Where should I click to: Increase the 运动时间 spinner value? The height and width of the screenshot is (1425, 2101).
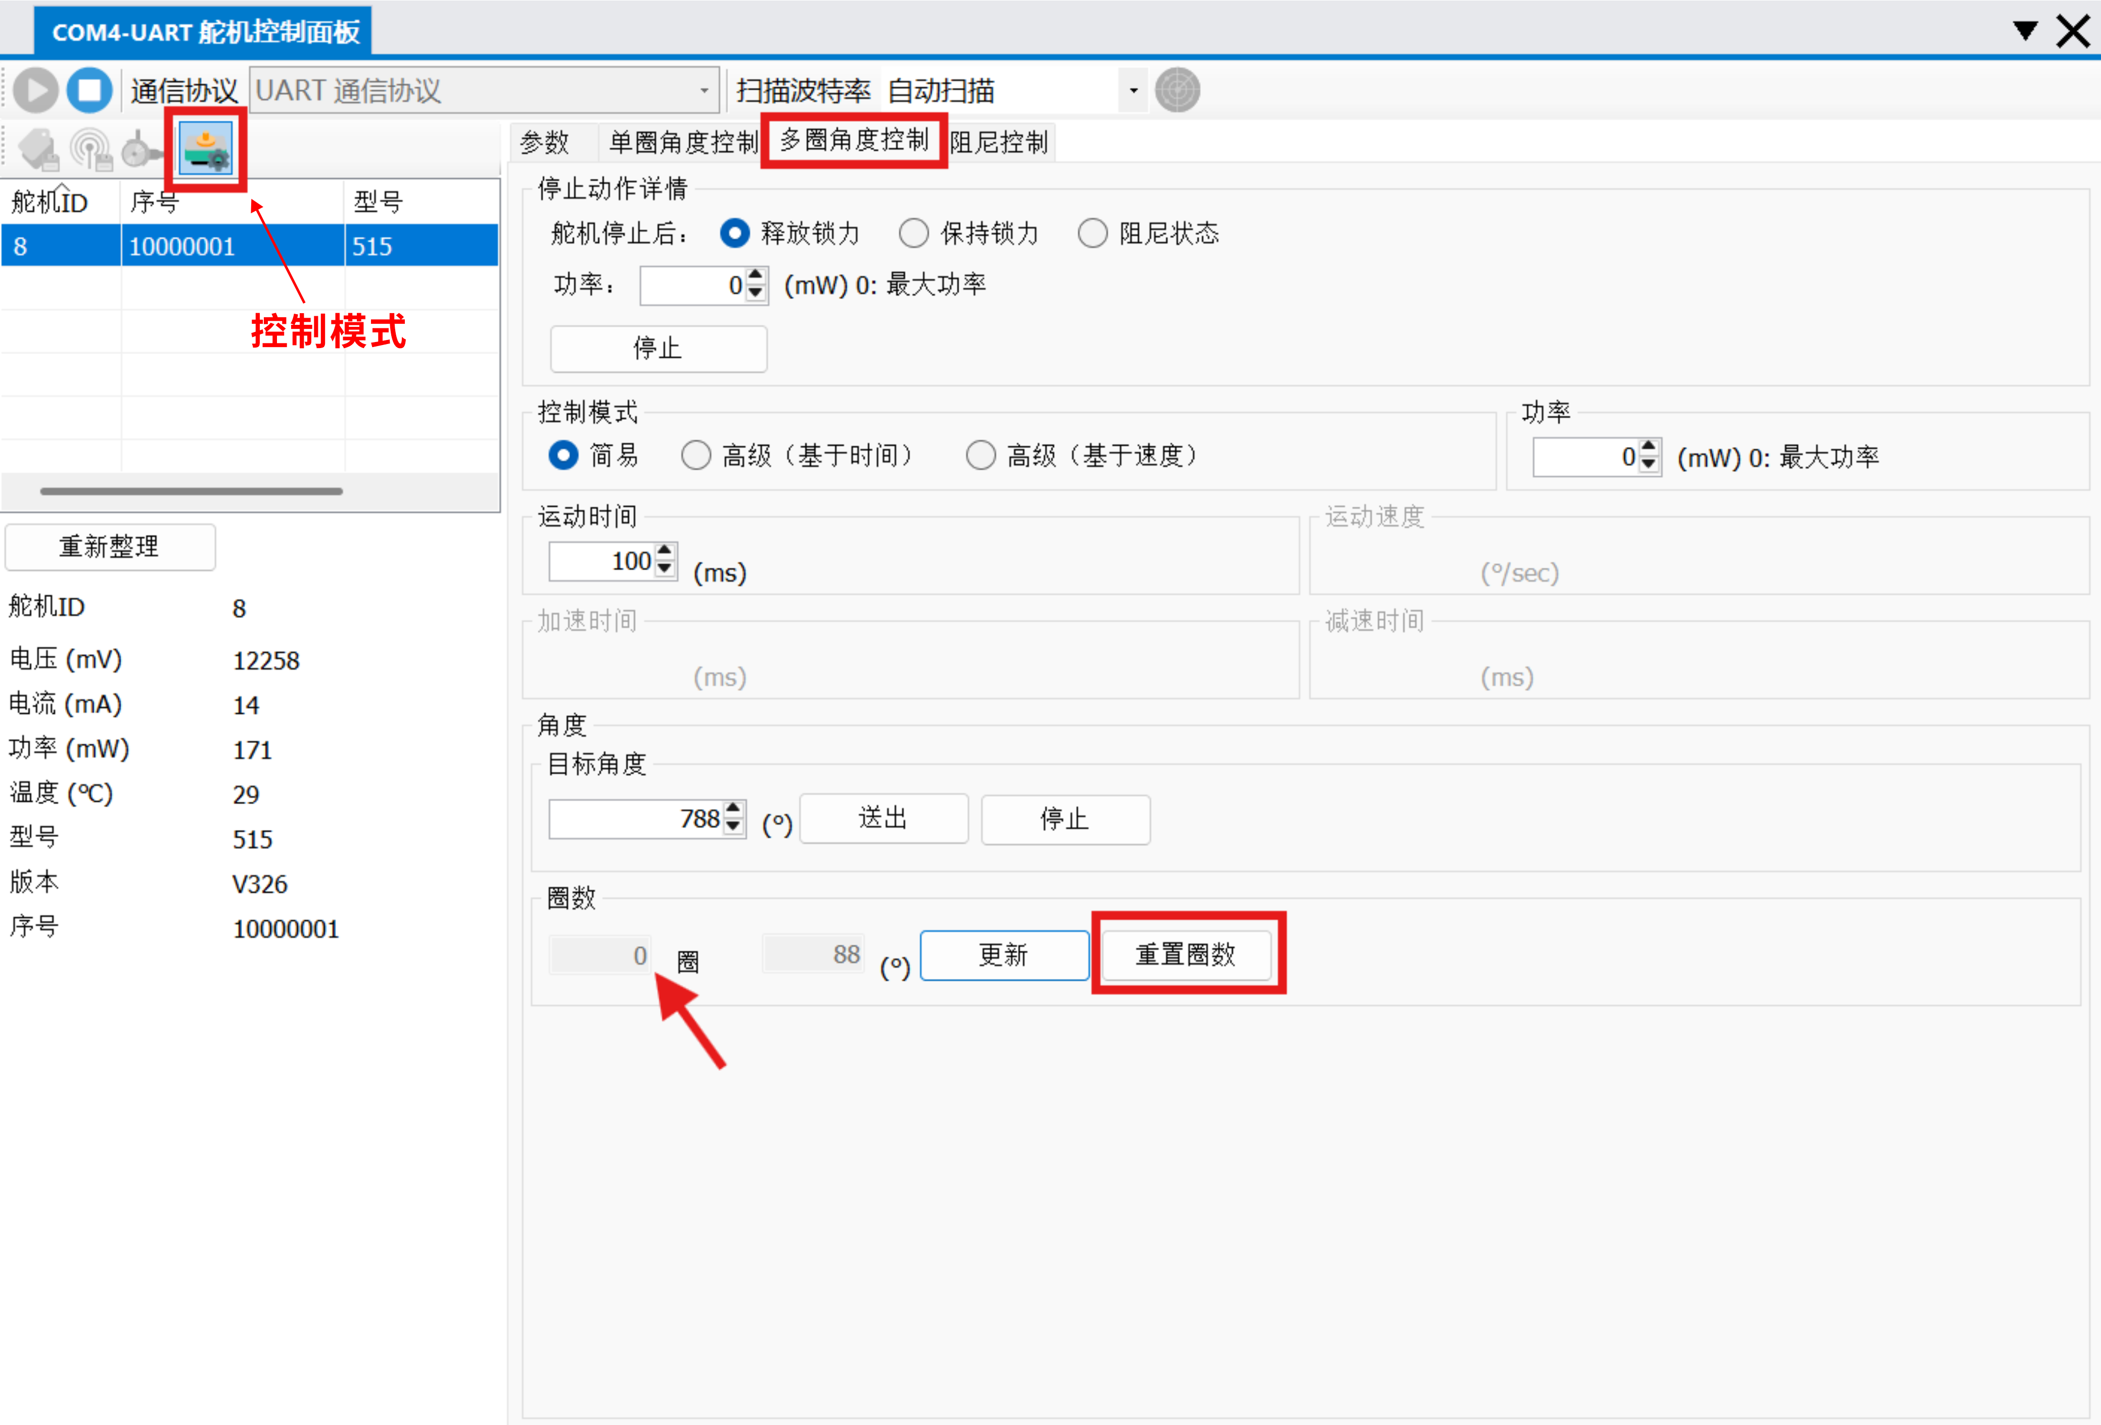click(x=666, y=551)
